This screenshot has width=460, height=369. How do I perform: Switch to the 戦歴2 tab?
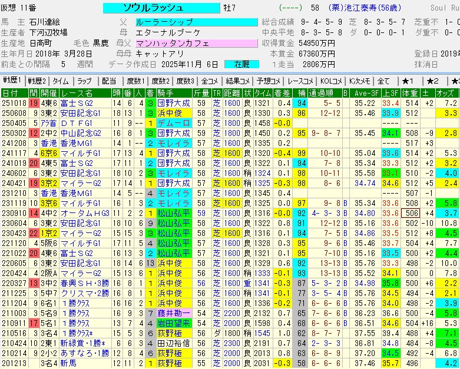click(37, 81)
